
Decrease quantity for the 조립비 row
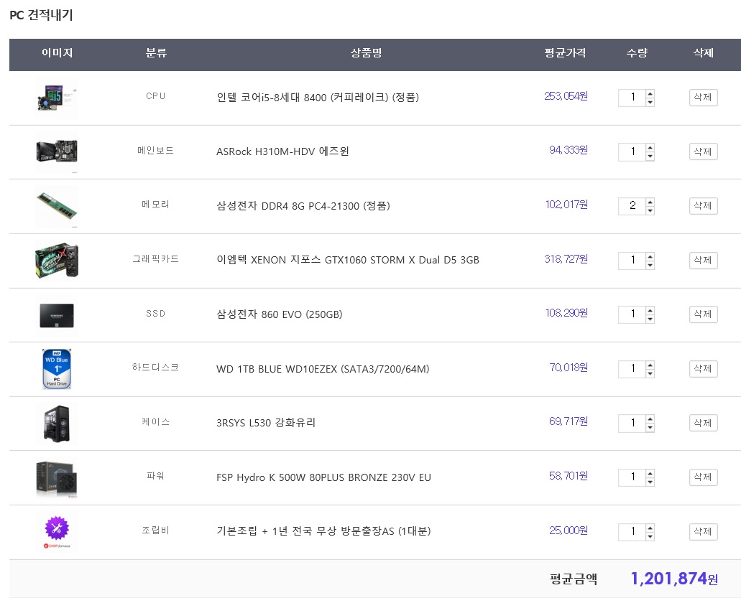[x=650, y=536]
